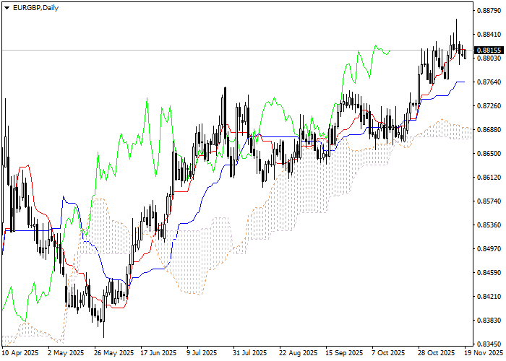The image size is (506, 361).
Task: Click the 0.85360 price axis label
Action: point(489,225)
